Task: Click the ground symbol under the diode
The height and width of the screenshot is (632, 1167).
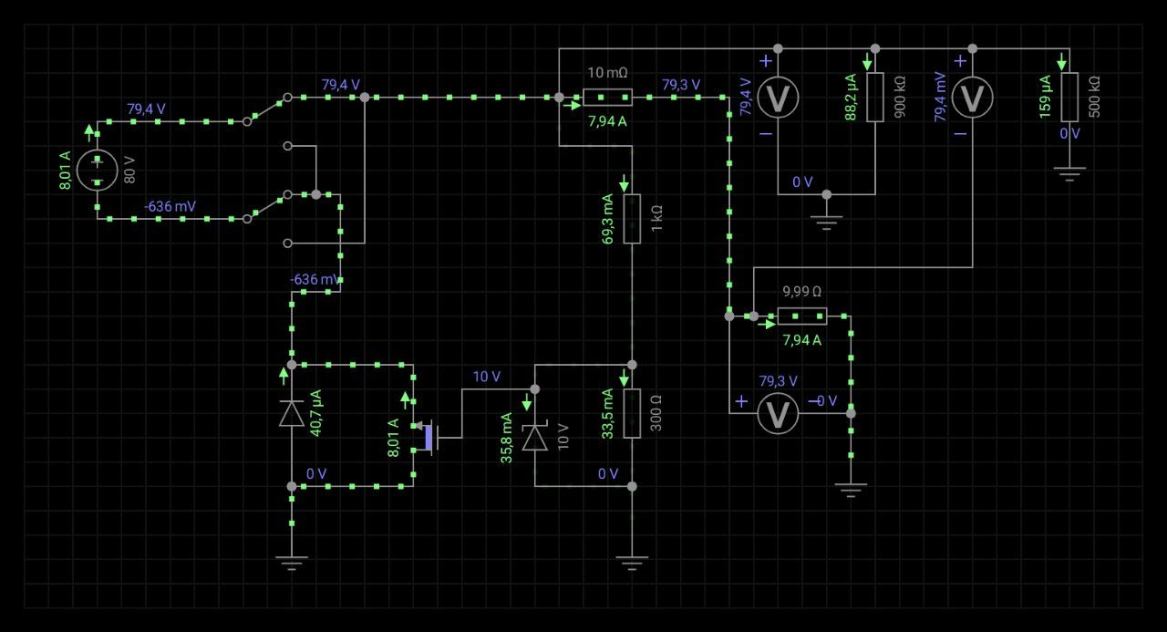Action: [292, 563]
